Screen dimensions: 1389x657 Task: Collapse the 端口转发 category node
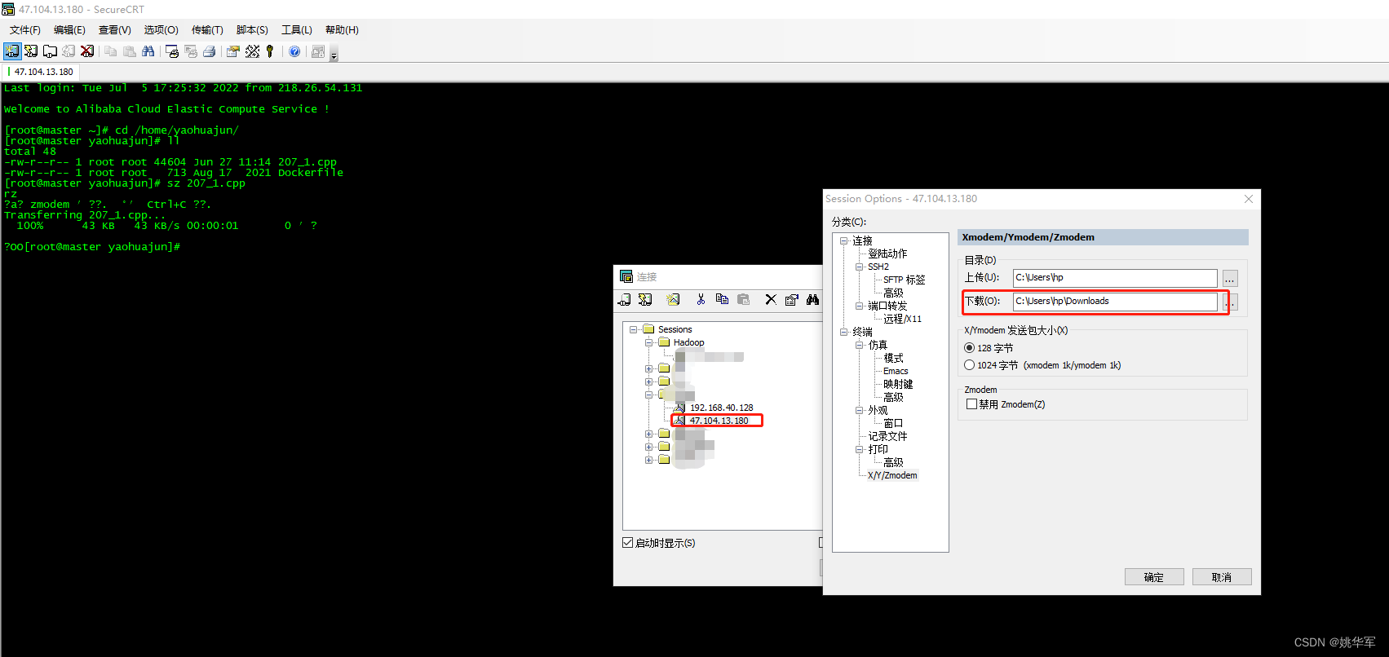click(x=860, y=306)
